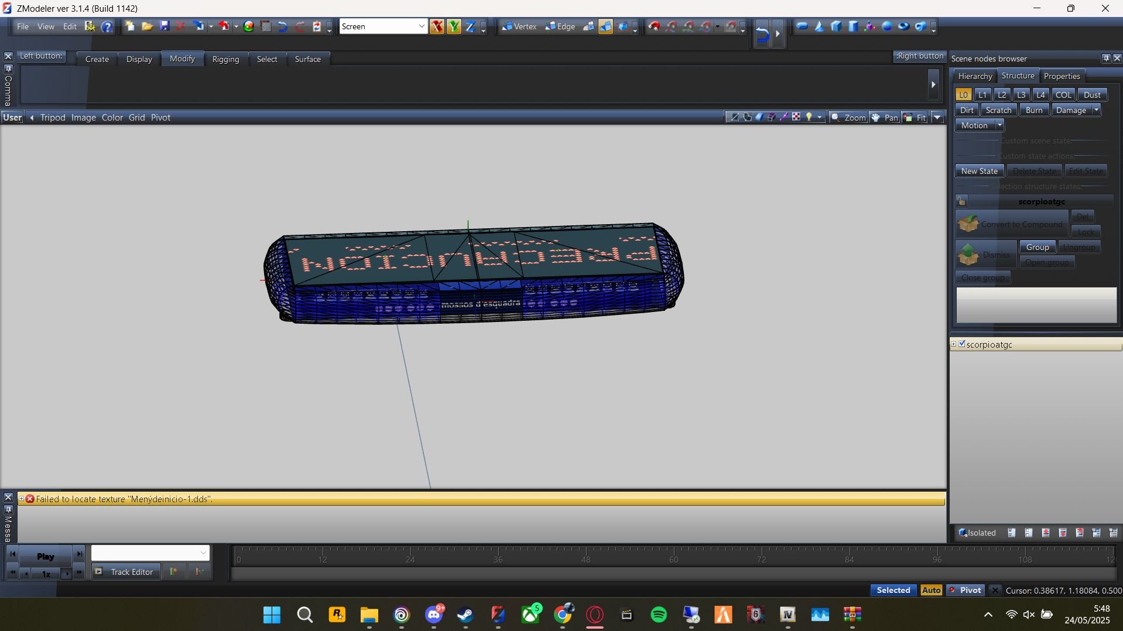
Task: Click the red export arrow icon
Action: (x=224, y=26)
